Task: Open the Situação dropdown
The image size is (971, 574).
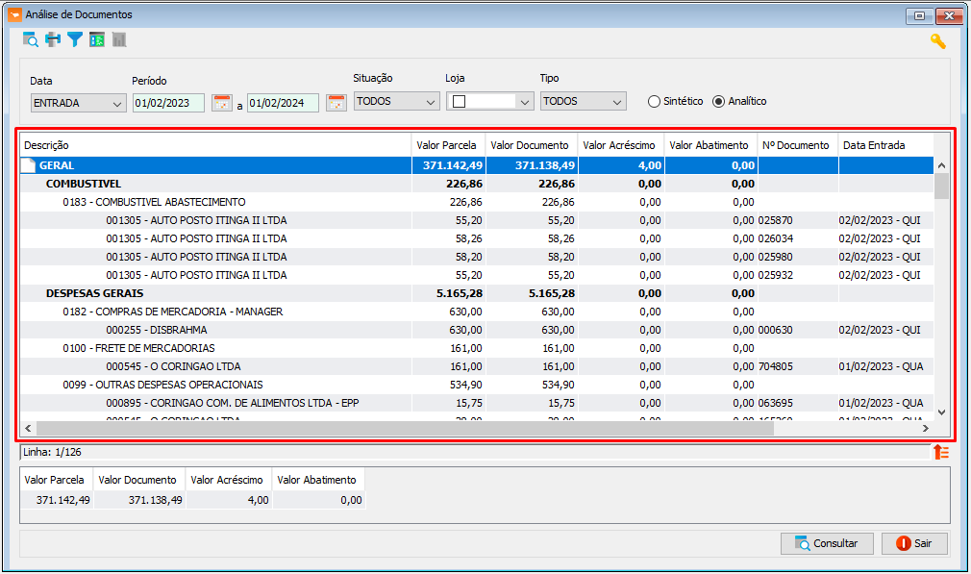Action: pyautogui.click(x=397, y=101)
